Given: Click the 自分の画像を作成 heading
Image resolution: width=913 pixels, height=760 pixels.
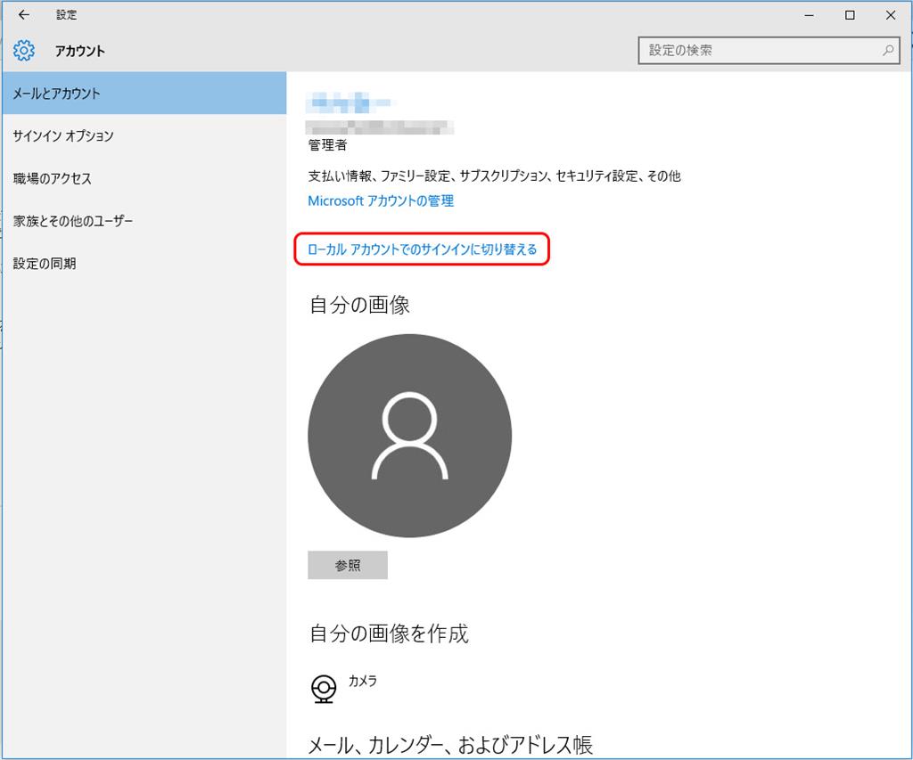Looking at the screenshot, I should [389, 633].
